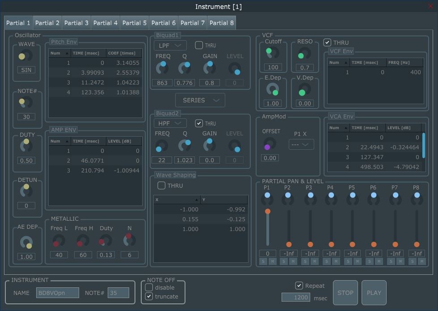
Task: Click the AmpMod OFFSET knob
Action: click(270, 143)
